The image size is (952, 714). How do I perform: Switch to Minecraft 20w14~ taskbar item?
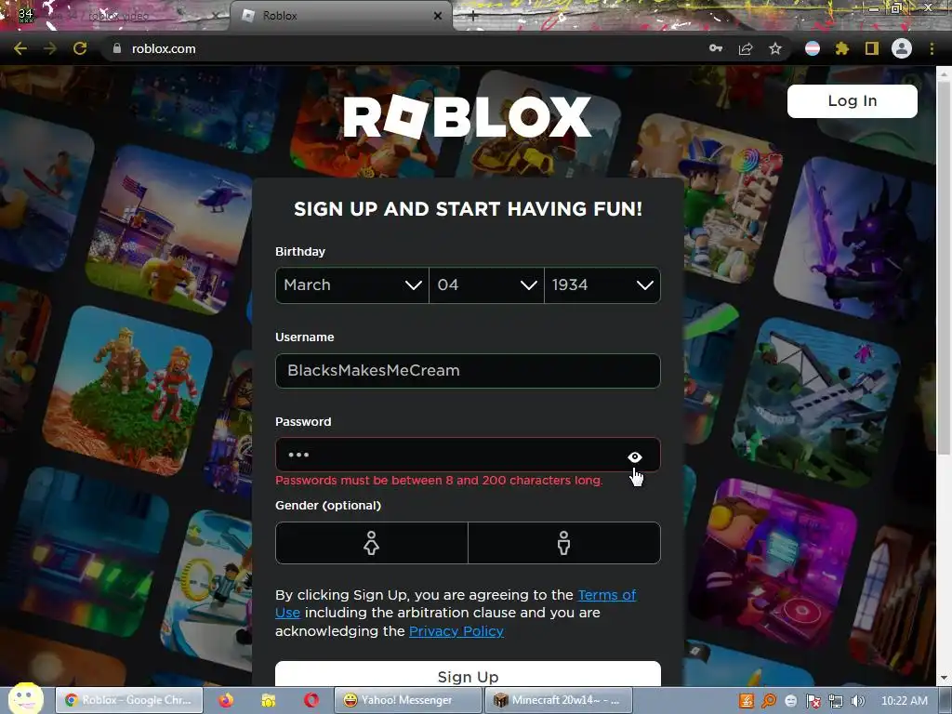click(x=559, y=700)
